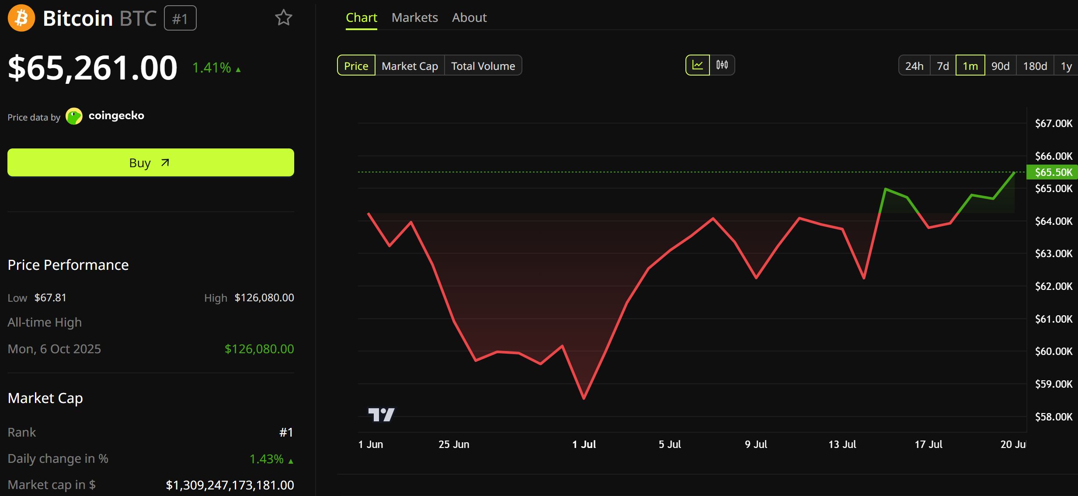Viewport: 1078px width, 496px height.
Task: Click the green $126,080.00 all-time high value
Action: (259, 349)
